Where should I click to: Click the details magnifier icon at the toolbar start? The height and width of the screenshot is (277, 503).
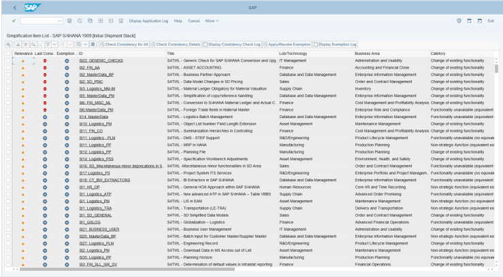9,44
